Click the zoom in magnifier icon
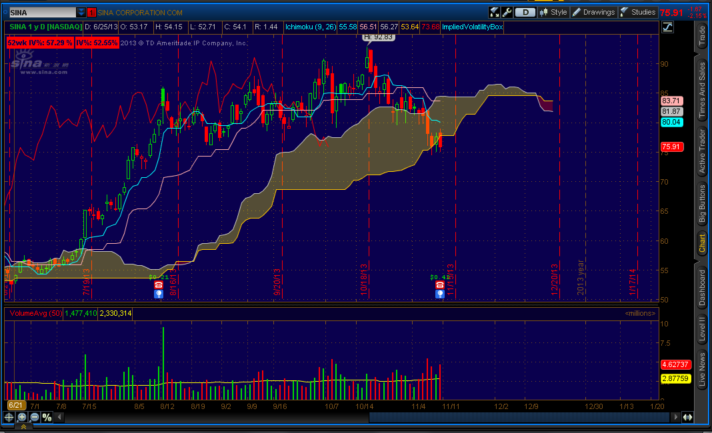The image size is (712, 433). point(22,417)
